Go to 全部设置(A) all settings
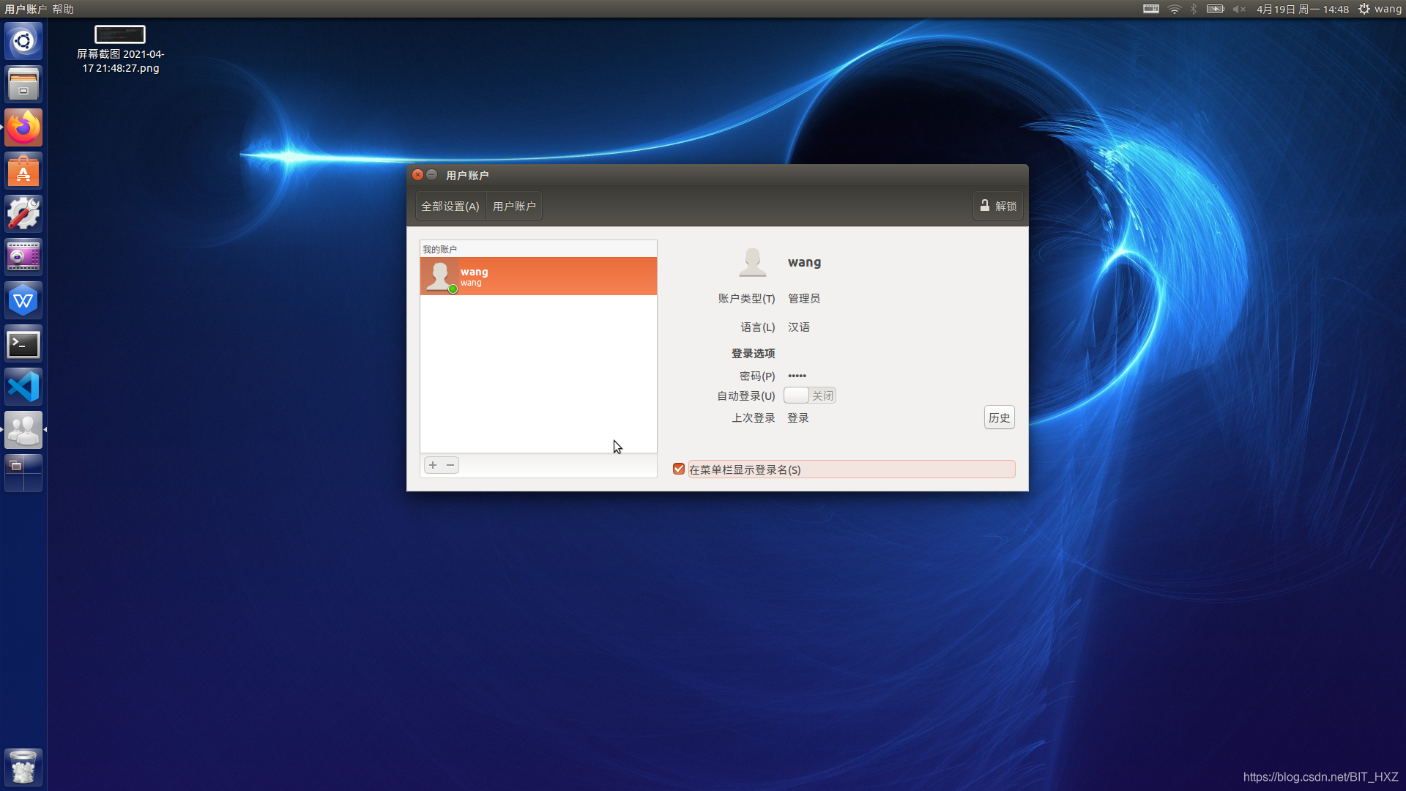 (450, 207)
